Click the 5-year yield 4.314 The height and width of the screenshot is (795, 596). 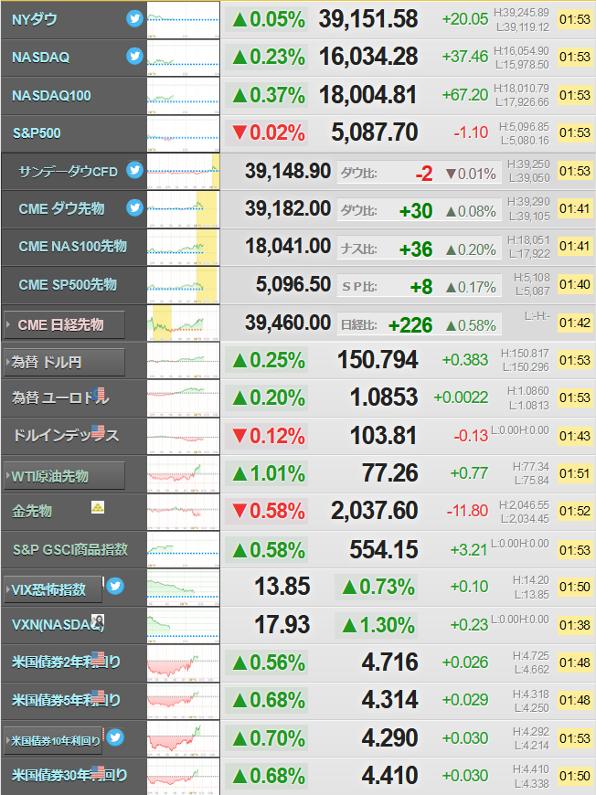pos(390,700)
